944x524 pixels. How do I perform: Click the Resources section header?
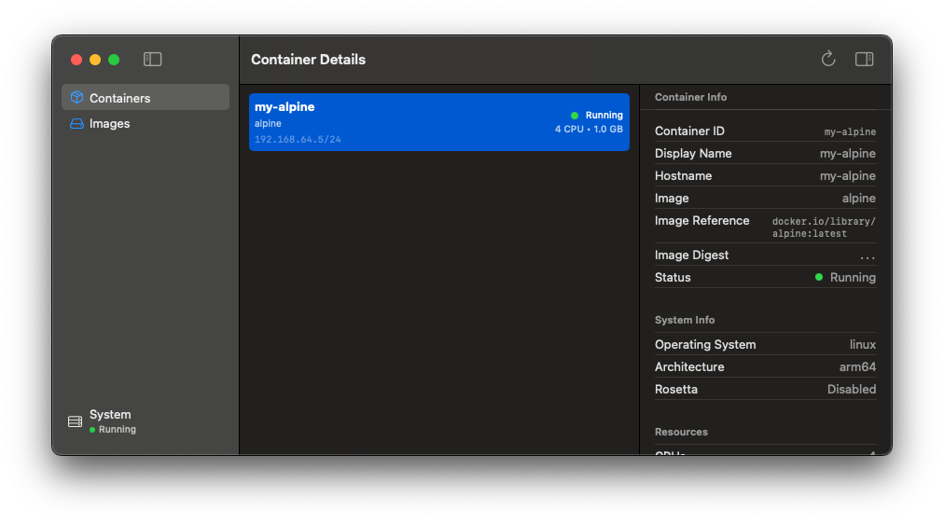(x=681, y=432)
